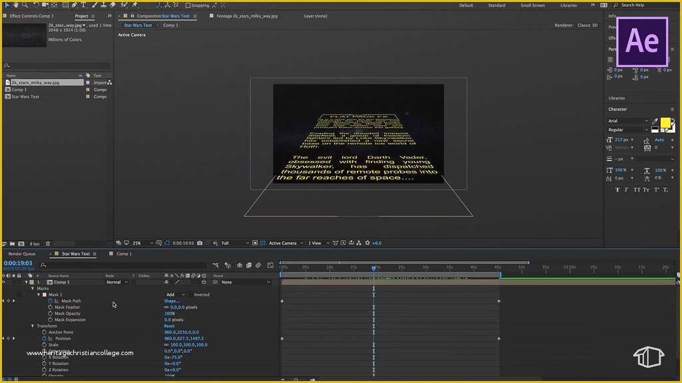Click the Shape... link for Mask Path
Screen dimensions: 682x383
click(x=171, y=301)
